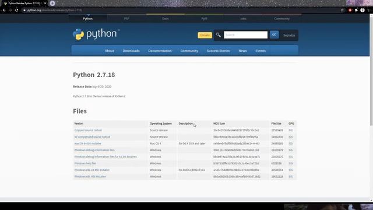Open the browser profile avatar
373x210 pixels.
[x=363, y=10]
